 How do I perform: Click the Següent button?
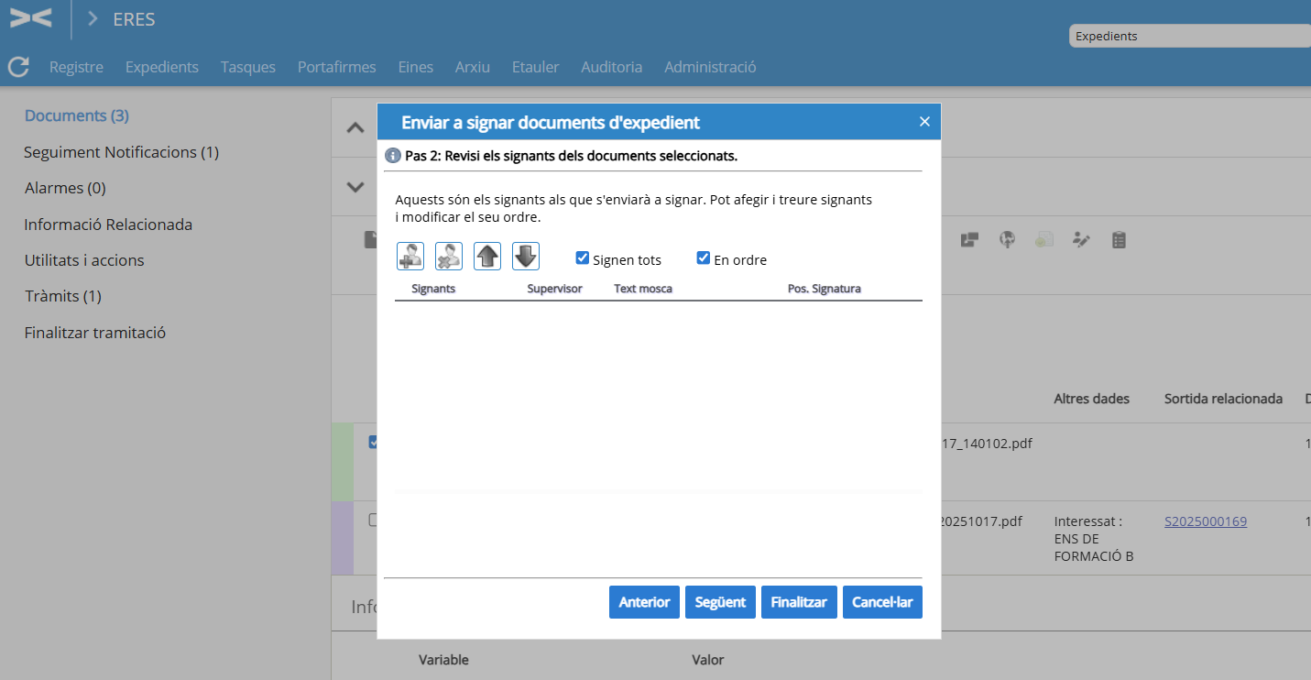click(x=720, y=602)
